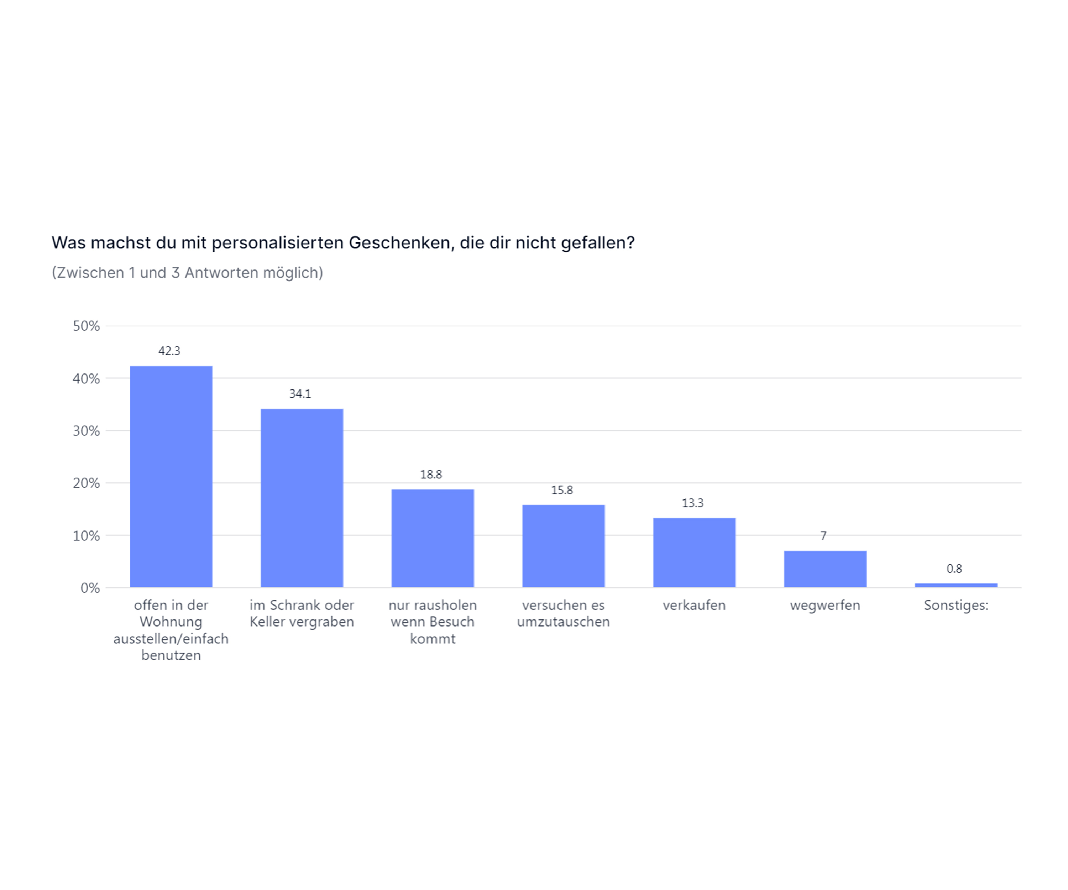The image size is (1068, 890).
Task: Click the "wegwerfen" bar
Action: pyautogui.click(x=825, y=569)
